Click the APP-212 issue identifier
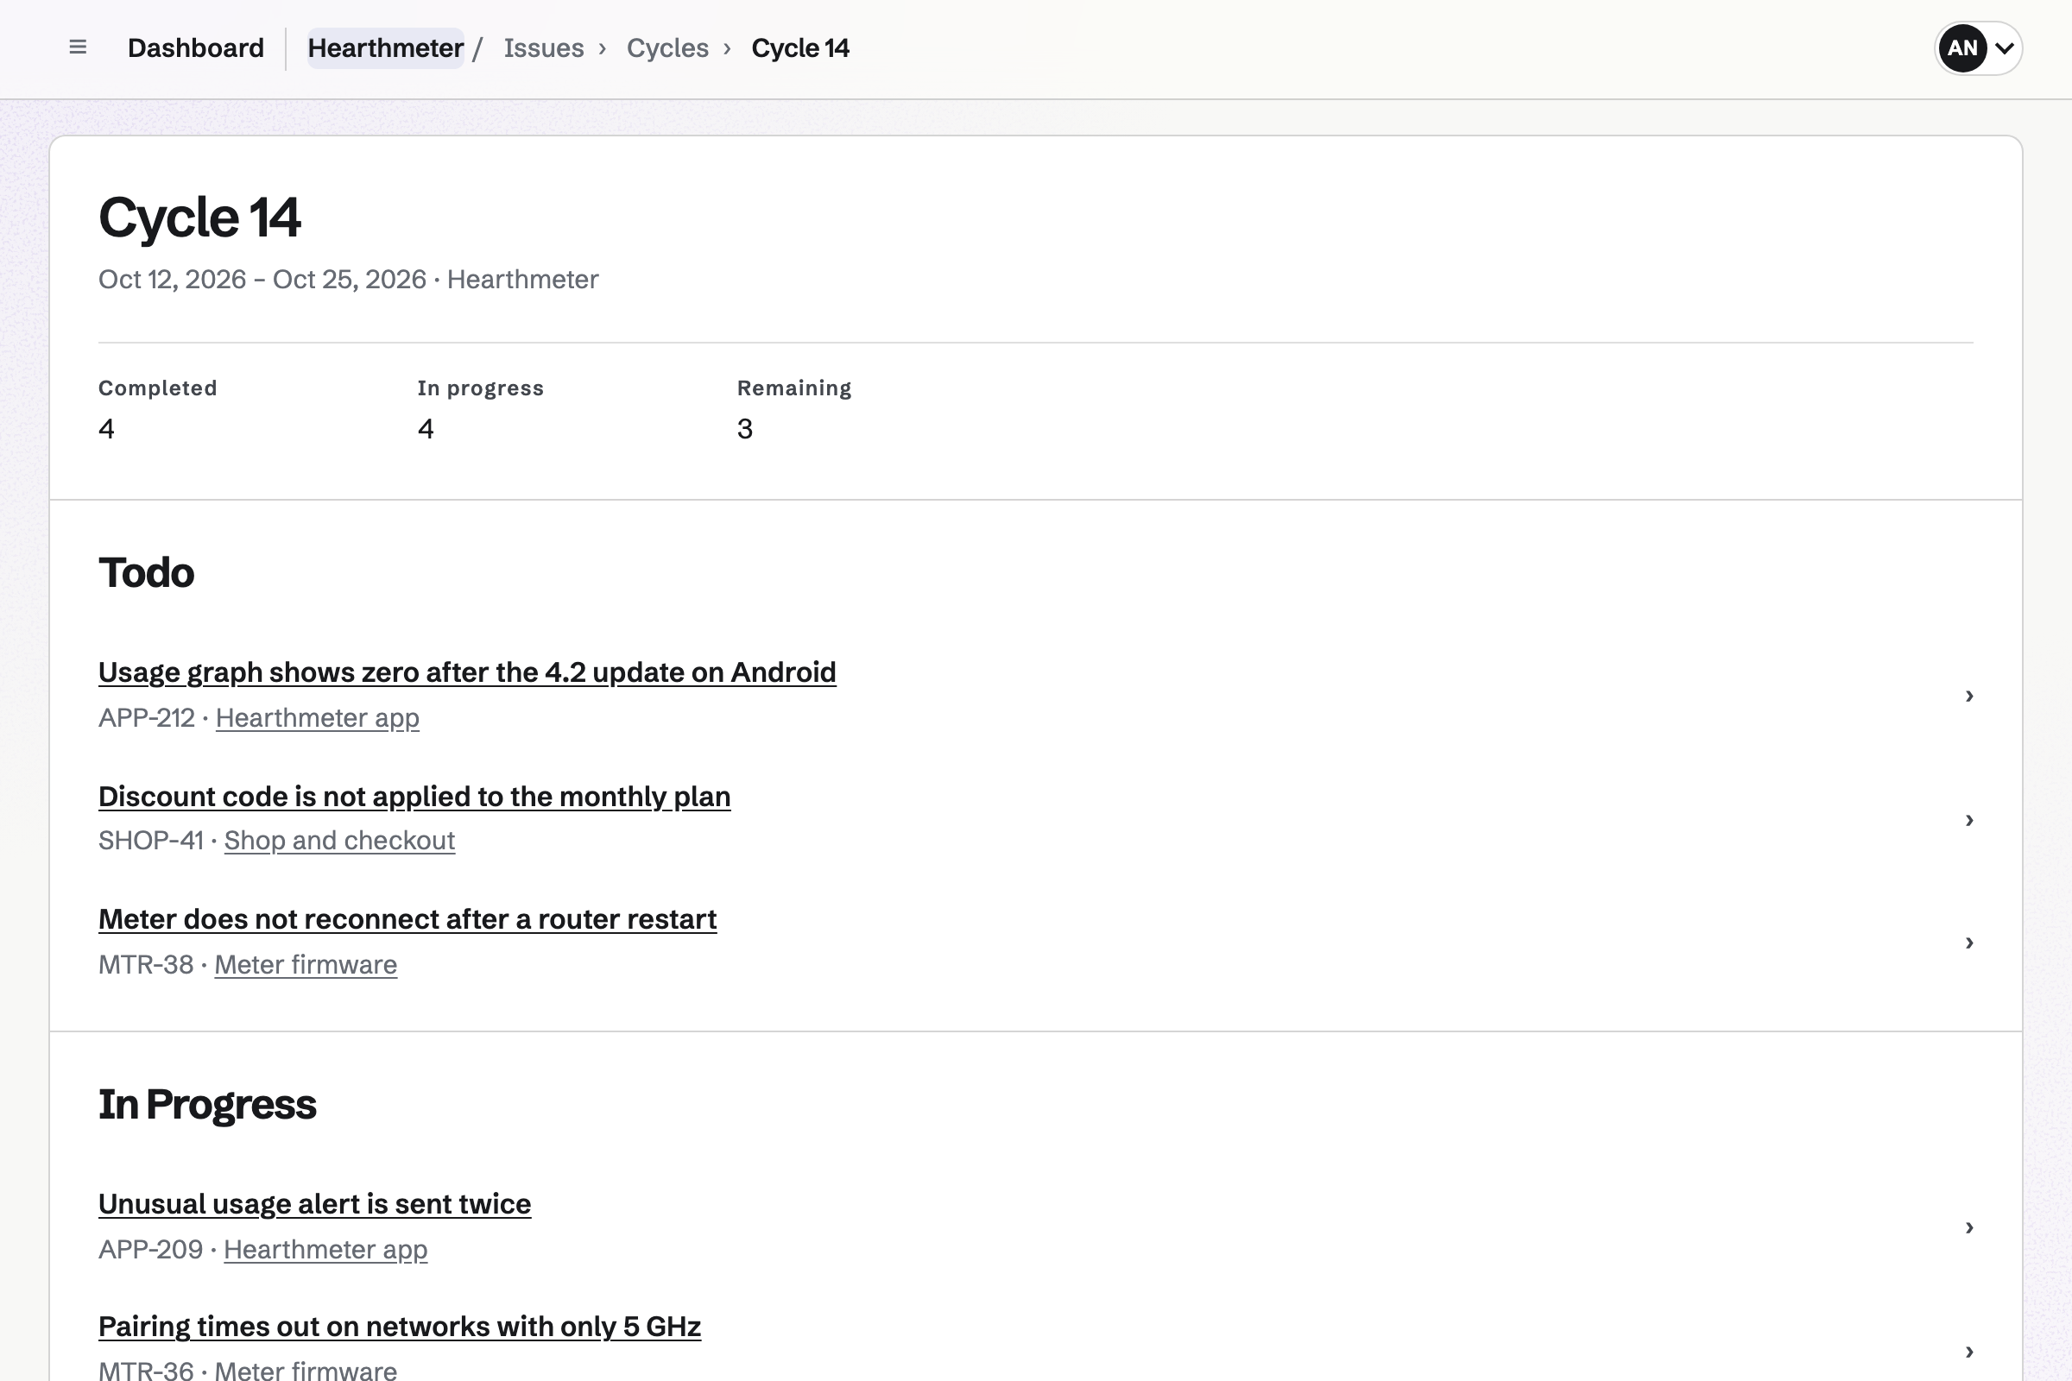This screenshot has width=2072, height=1381. coord(146,718)
